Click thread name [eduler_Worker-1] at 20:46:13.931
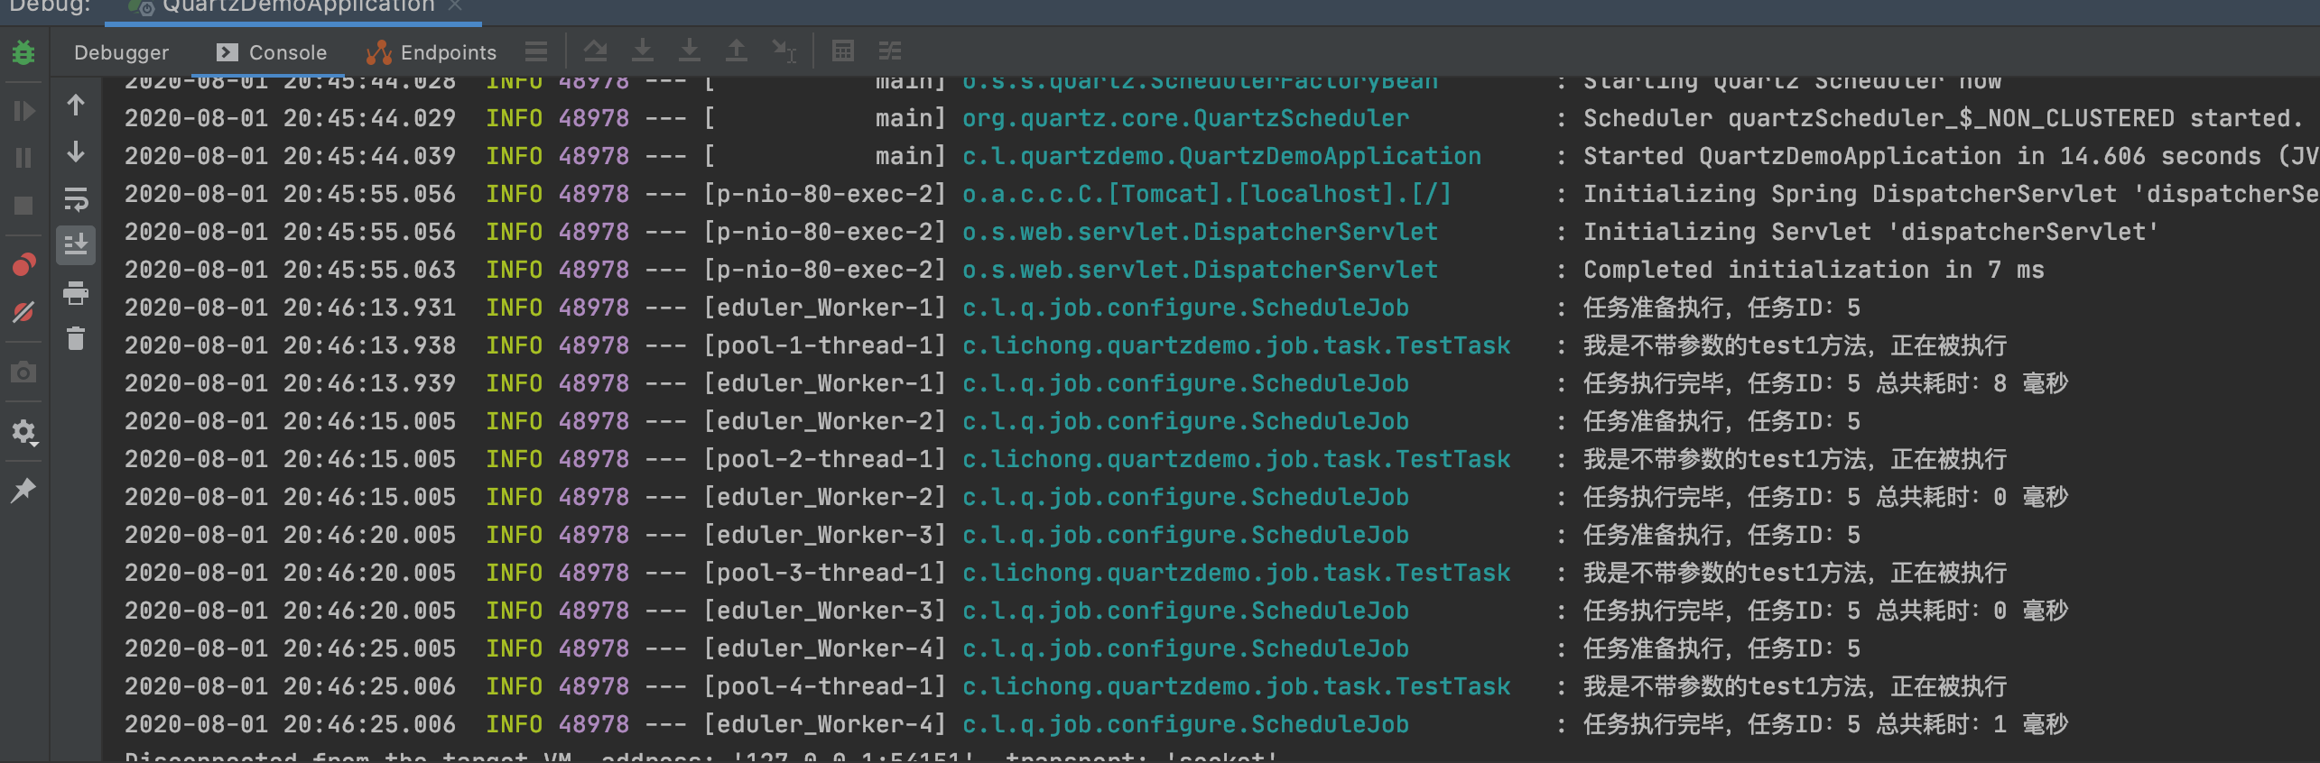Viewport: 2320px width, 763px height. pos(825,308)
